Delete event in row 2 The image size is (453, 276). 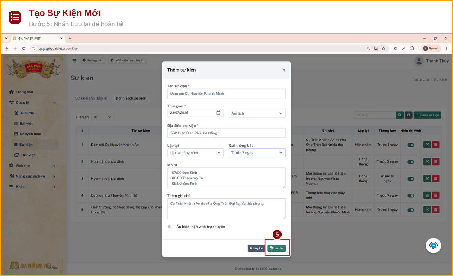(x=435, y=161)
